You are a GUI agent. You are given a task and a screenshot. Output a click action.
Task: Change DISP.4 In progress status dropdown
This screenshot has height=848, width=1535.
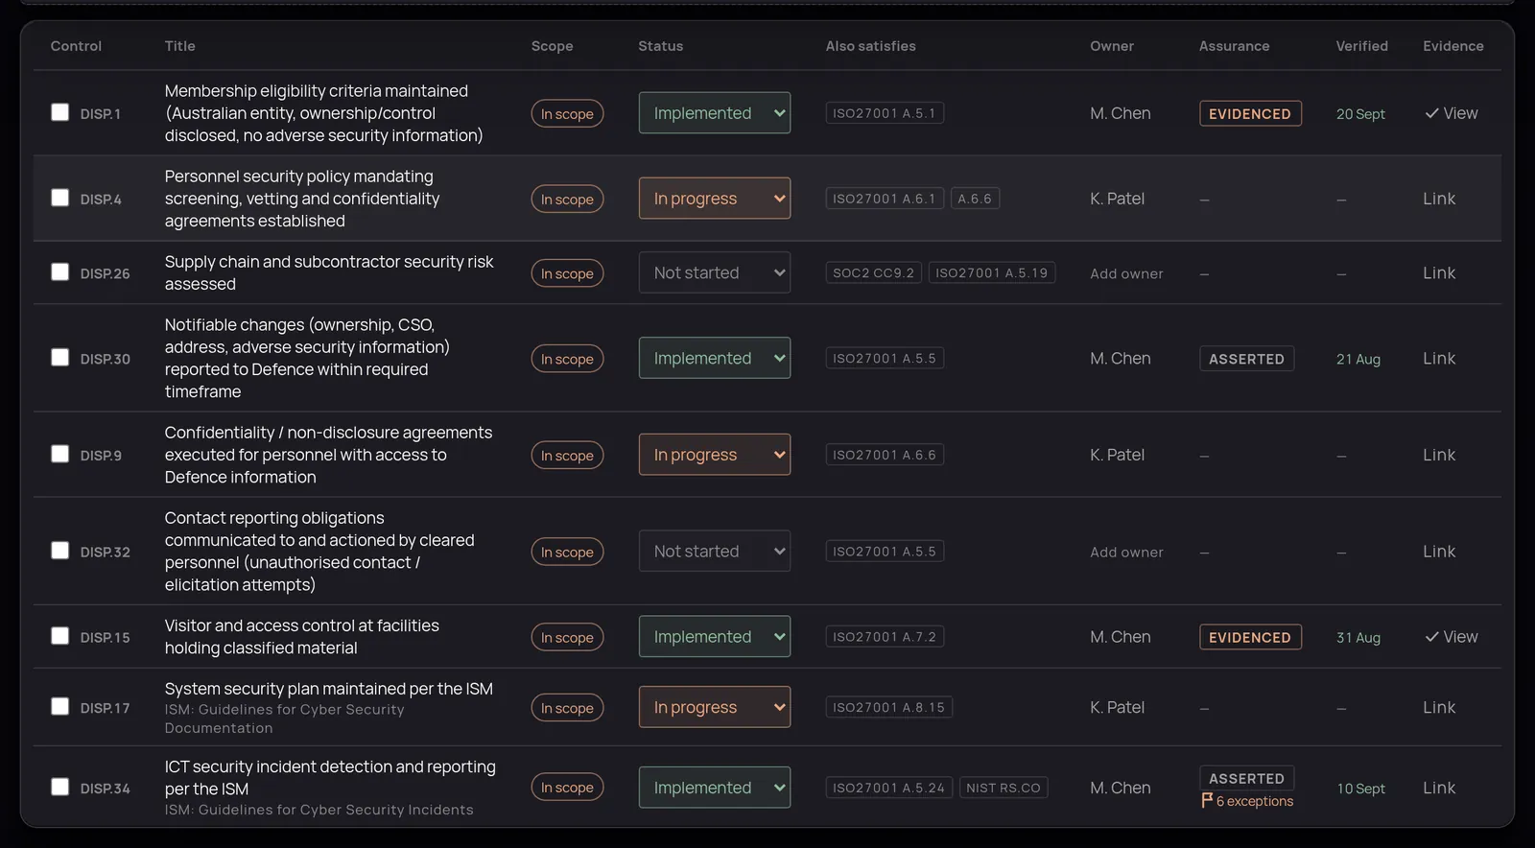pyautogui.click(x=715, y=199)
